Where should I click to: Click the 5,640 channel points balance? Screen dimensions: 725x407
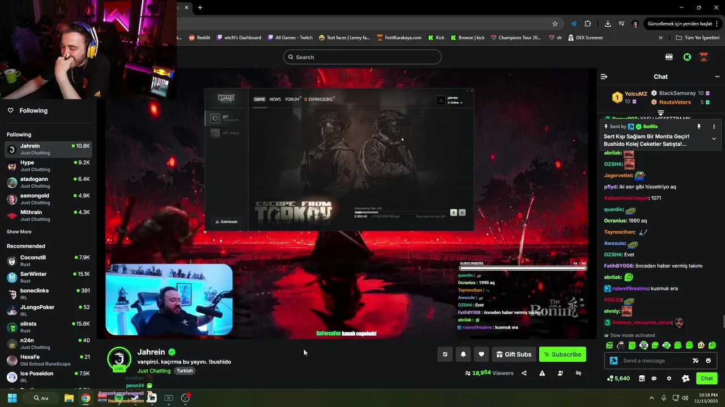pos(619,378)
